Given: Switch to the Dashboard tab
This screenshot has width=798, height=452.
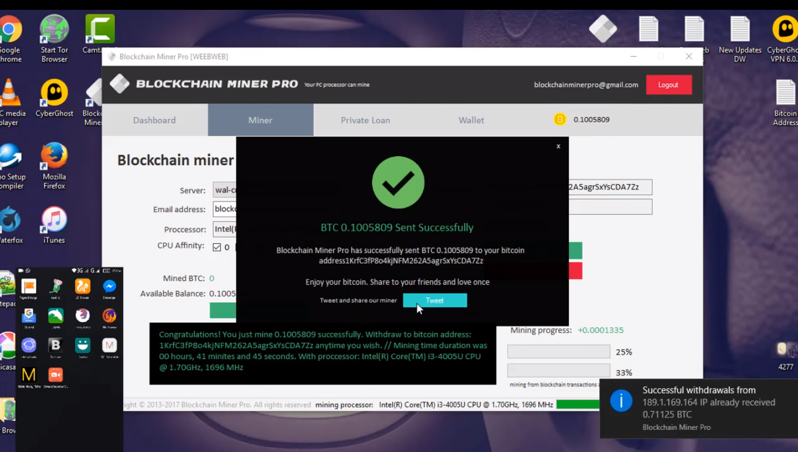Looking at the screenshot, I should (154, 120).
